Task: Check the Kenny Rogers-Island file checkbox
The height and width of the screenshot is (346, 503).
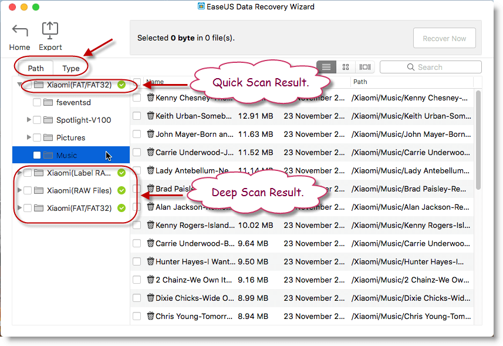Action: point(137,226)
